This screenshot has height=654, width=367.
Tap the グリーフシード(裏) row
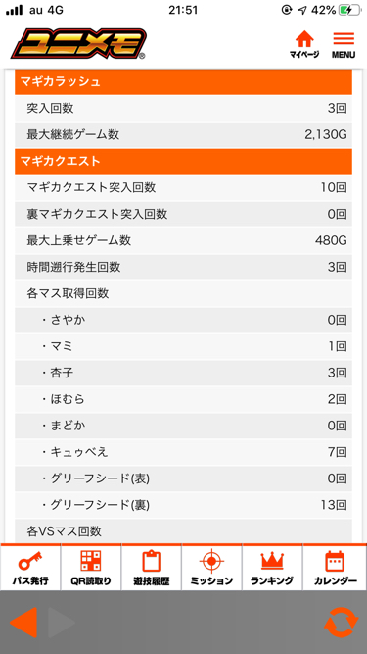(184, 505)
